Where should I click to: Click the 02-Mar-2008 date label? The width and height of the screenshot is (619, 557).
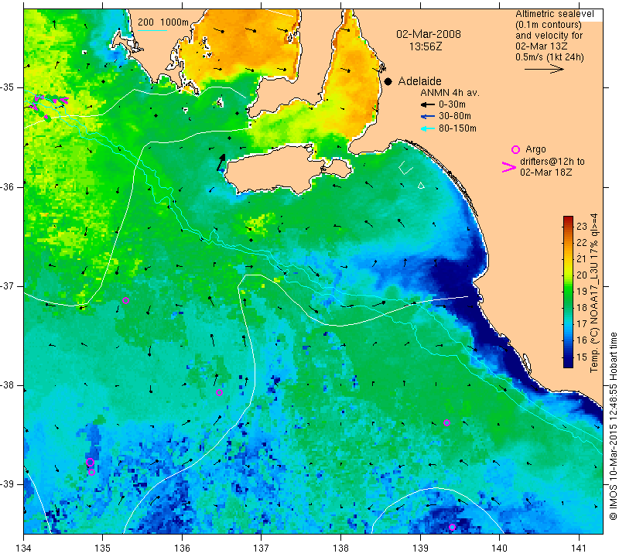click(429, 34)
